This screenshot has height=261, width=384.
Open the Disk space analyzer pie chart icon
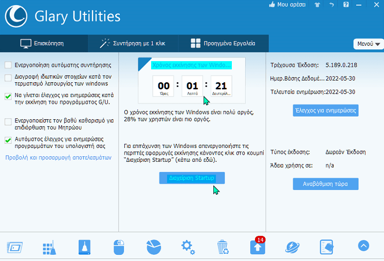[154, 247]
